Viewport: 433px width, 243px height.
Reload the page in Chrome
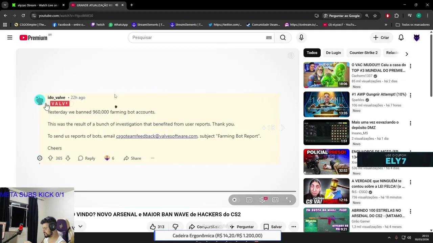[x=23, y=16]
